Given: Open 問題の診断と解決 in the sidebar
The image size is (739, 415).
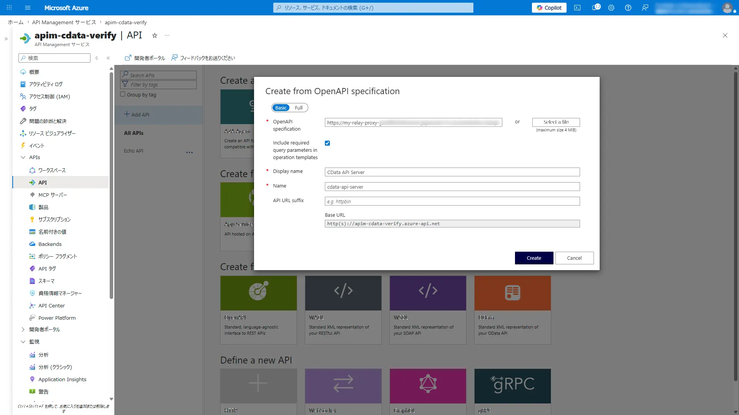Looking at the screenshot, I should [48, 121].
